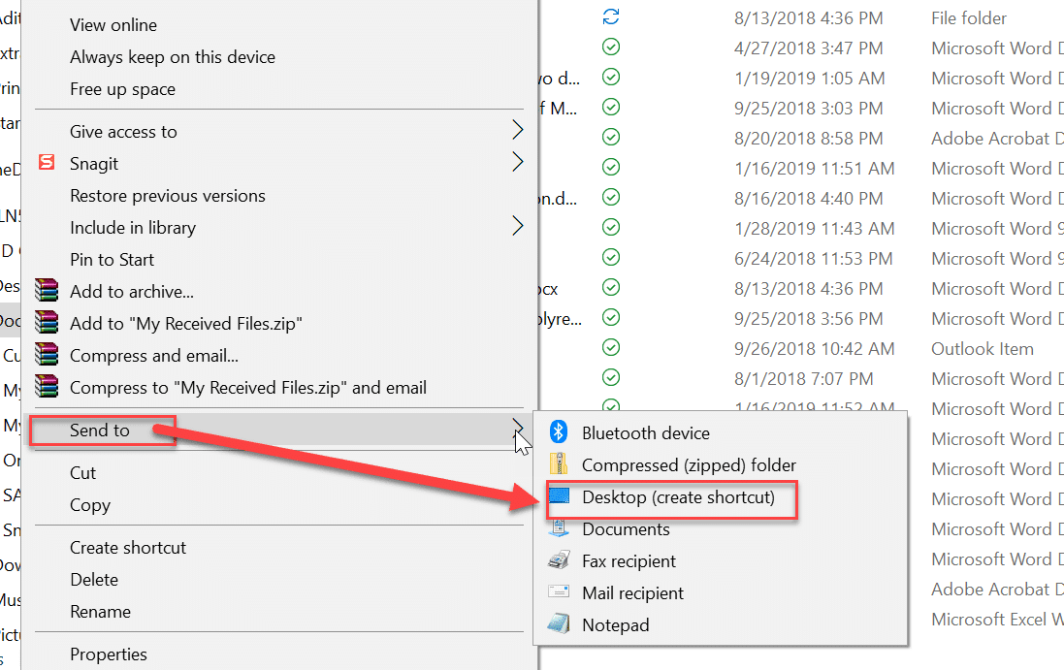Choose Always keep on this device

point(173,57)
